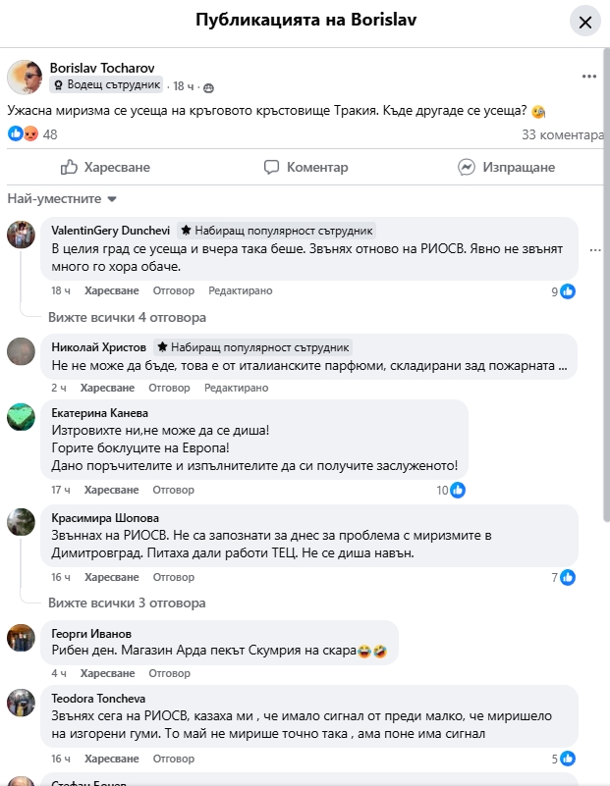Open Георги Иванов's profile name link
The width and height of the screenshot is (610, 786).
coord(90,633)
